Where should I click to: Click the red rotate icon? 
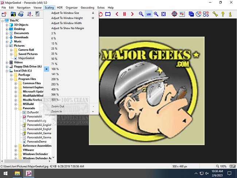(x=101, y=14)
